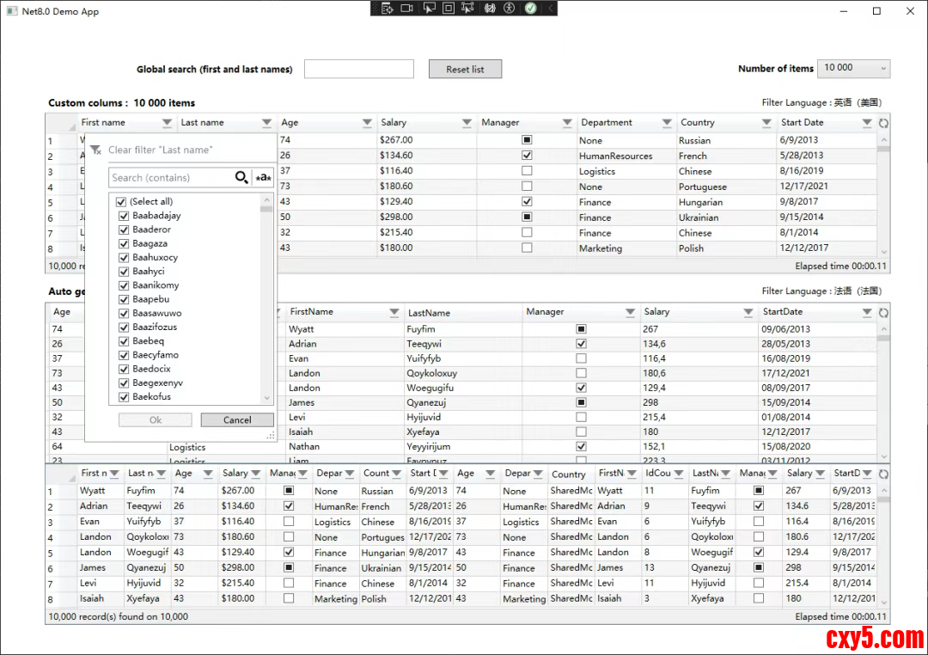Run the accessibility scan person icon
The width and height of the screenshot is (928, 655).
tap(509, 9)
